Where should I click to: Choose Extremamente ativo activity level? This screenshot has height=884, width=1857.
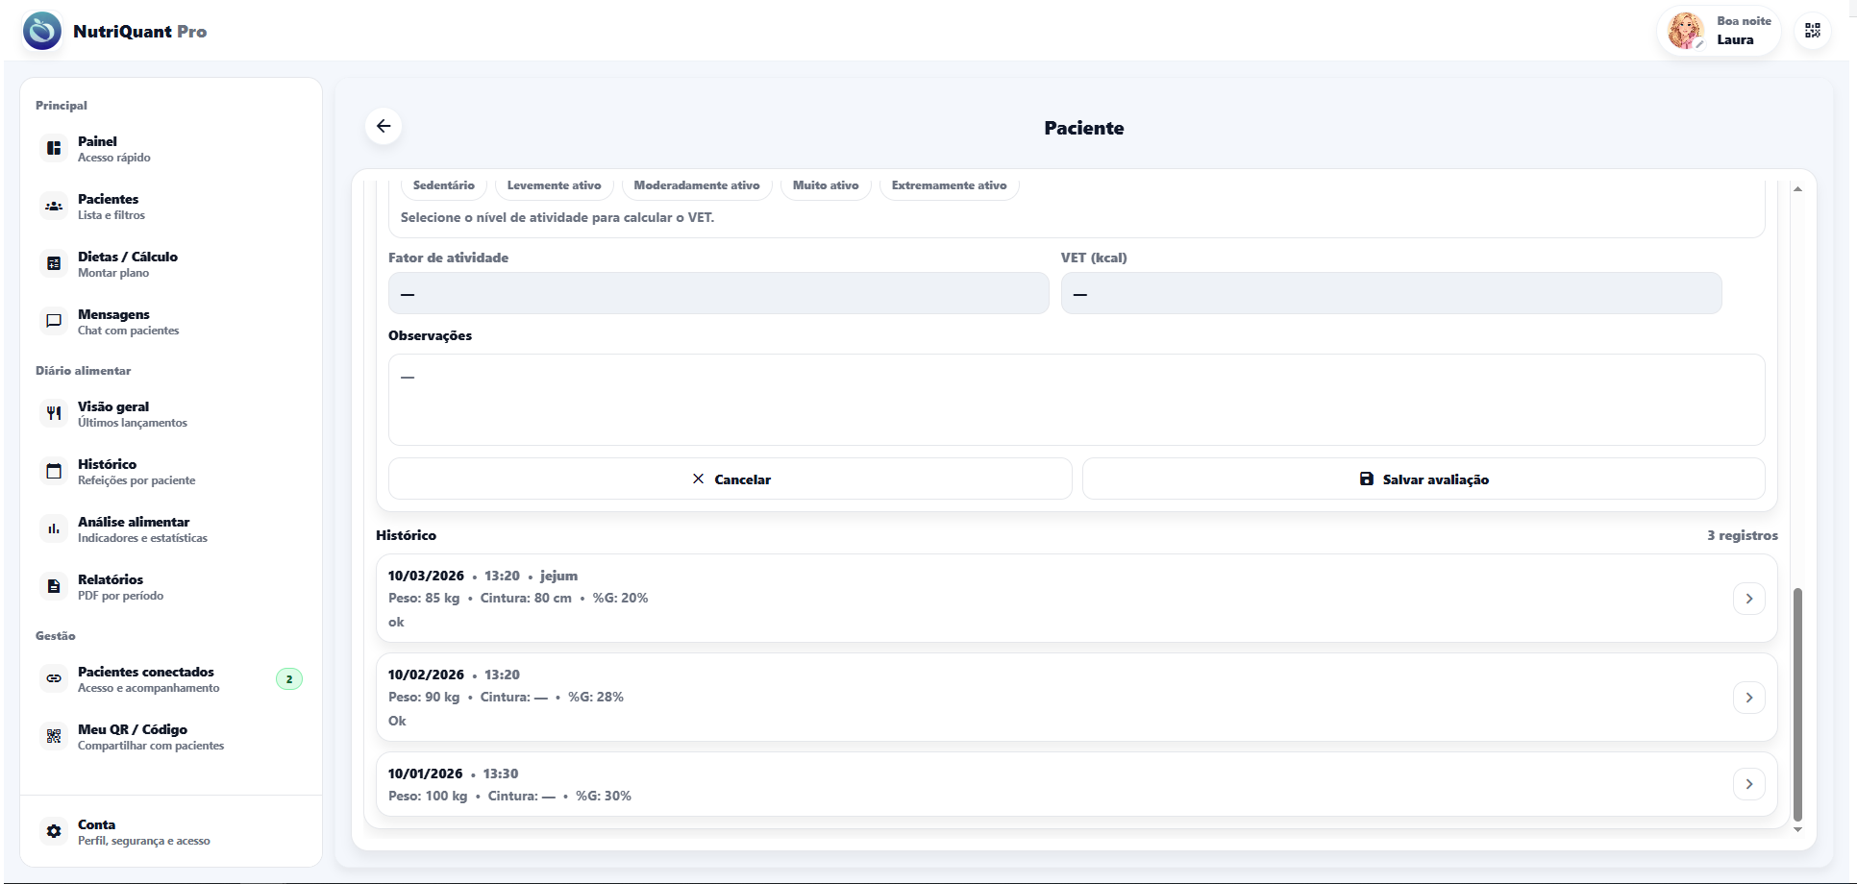point(949,185)
